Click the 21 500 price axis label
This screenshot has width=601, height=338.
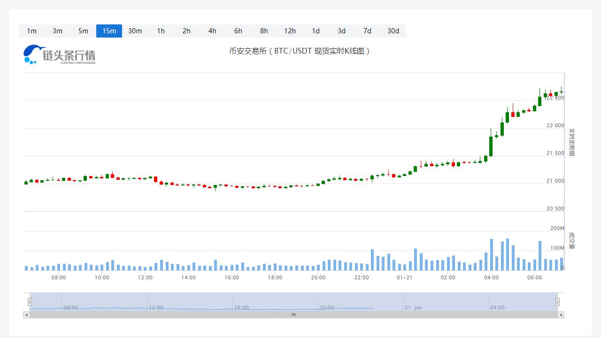pos(555,153)
